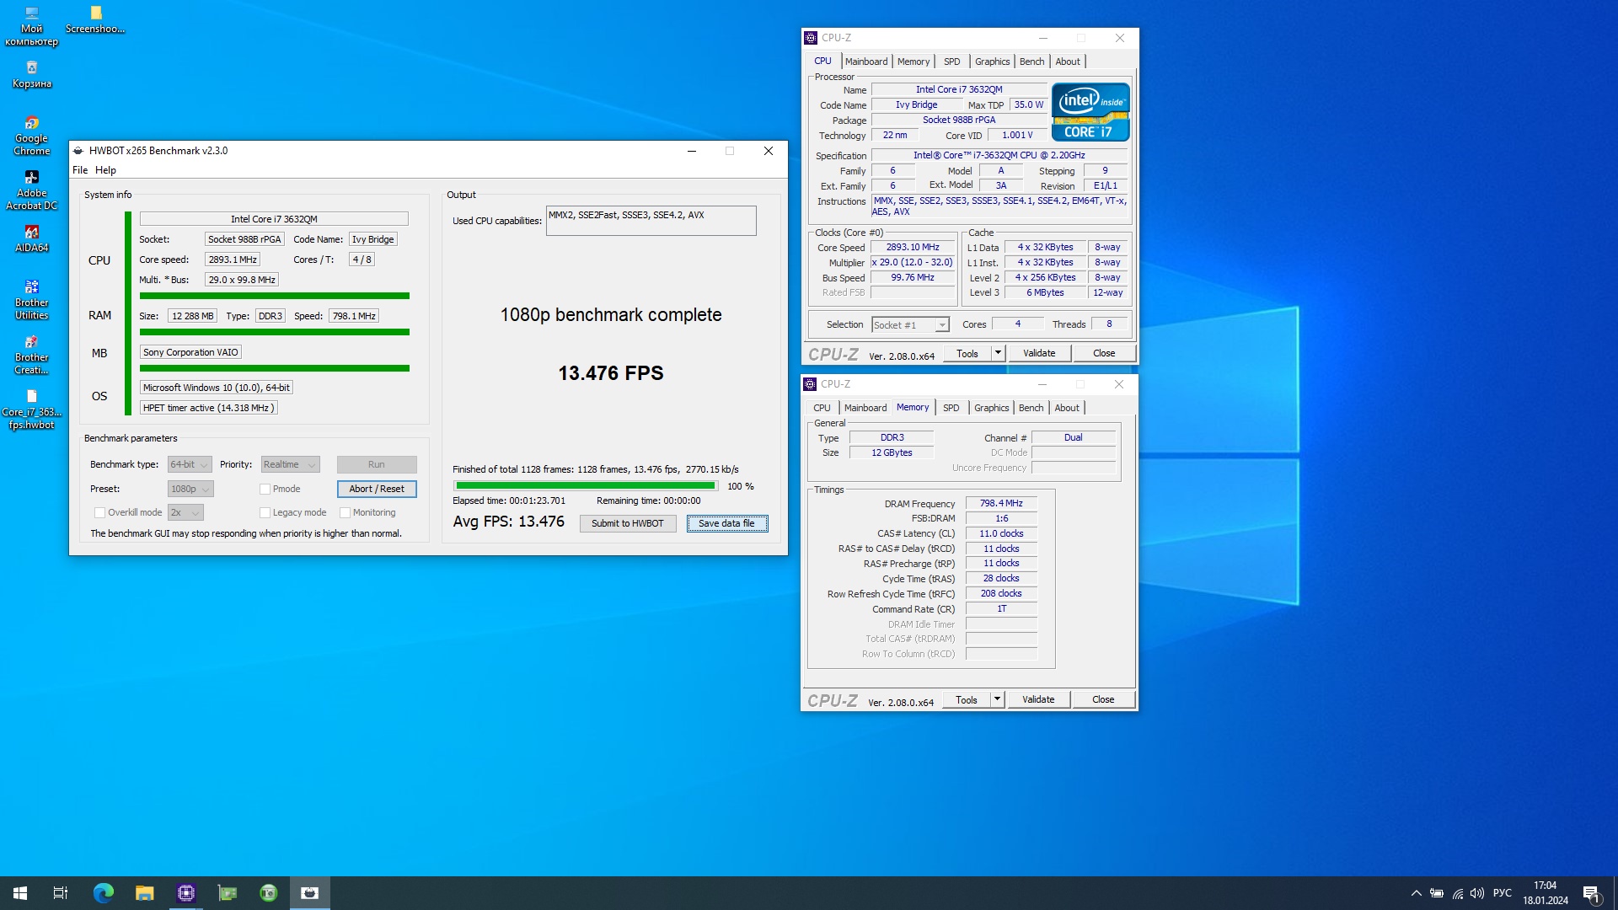The image size is (1618, 910).
Task: Select the Core_i7_363...fps.hwbot file icon
Action: (x=31, y=409)
